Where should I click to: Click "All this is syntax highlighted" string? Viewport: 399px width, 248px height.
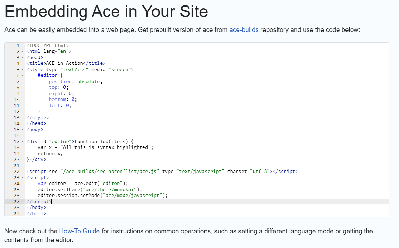[x=106, y=147]
